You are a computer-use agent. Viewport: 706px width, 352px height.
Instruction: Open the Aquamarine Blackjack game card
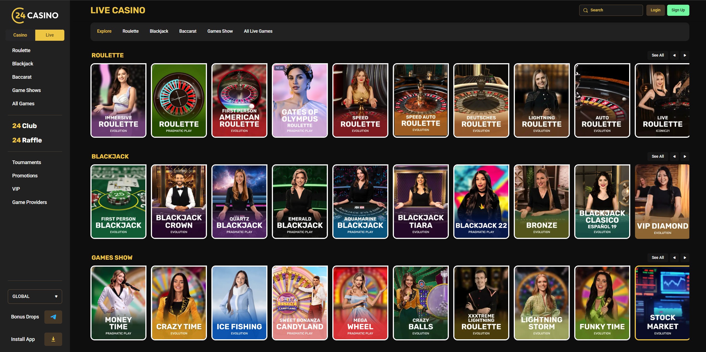point(360,201)
